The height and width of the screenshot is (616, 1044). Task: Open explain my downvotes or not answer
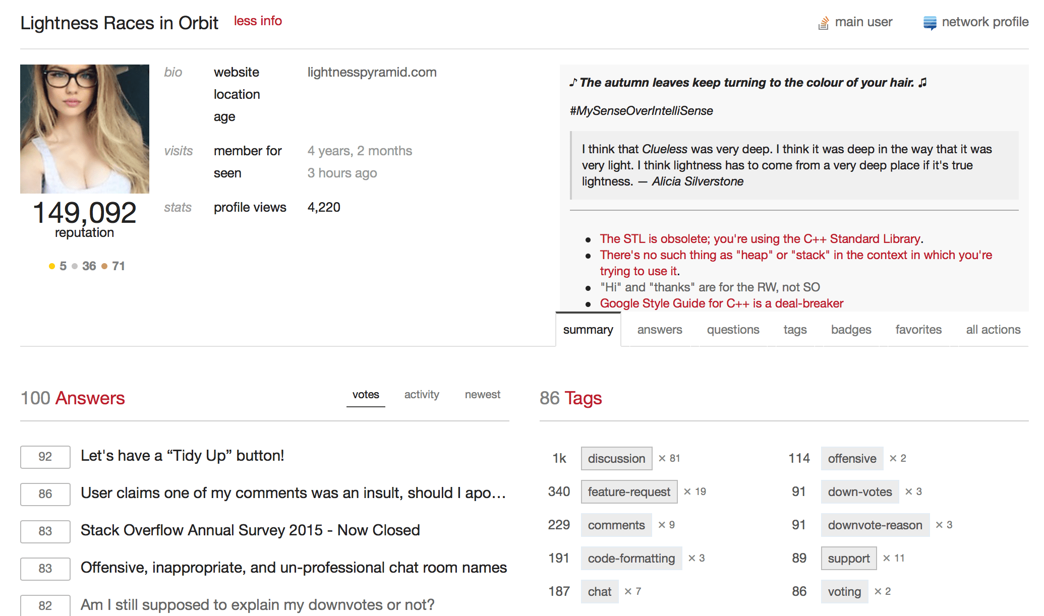coord(258,605)
